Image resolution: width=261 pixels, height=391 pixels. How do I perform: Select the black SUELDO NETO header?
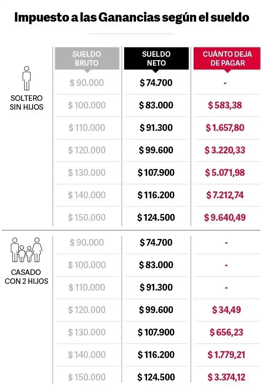point(156,58)
